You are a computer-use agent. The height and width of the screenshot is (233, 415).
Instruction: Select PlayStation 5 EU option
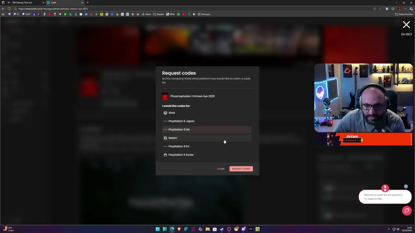(x=207, y=146)
